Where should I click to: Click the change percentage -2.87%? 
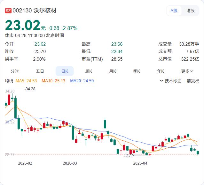coord(69,28)
